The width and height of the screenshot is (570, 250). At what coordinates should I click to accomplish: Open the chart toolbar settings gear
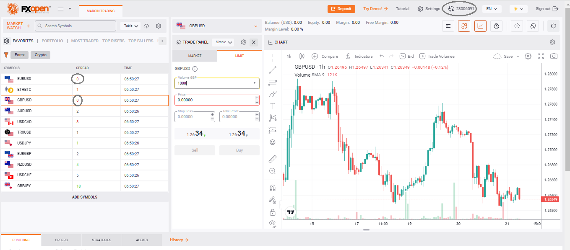pyautogui.click(x=528, y=56)
